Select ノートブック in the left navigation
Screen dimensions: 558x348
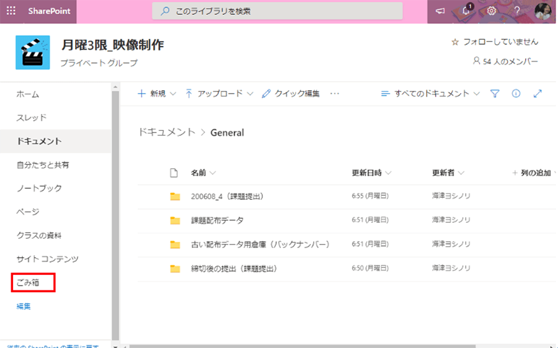pos(39,189)
